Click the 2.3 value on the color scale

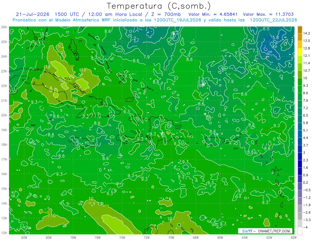coord(306,160)
